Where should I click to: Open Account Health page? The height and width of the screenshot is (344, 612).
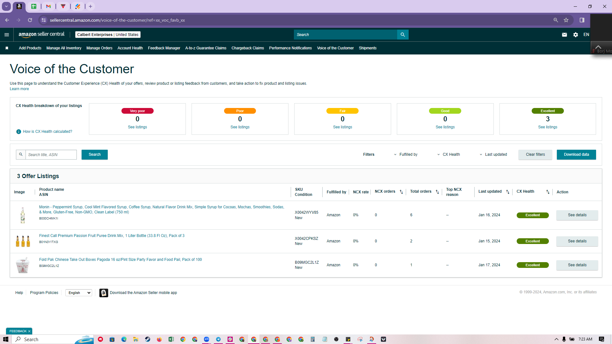click(130, 48)
